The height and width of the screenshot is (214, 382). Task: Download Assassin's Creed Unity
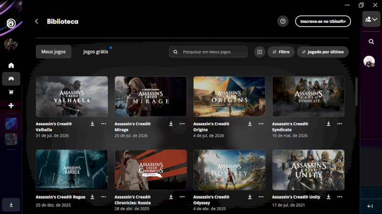pyautogui.click(x=329, y=197)
